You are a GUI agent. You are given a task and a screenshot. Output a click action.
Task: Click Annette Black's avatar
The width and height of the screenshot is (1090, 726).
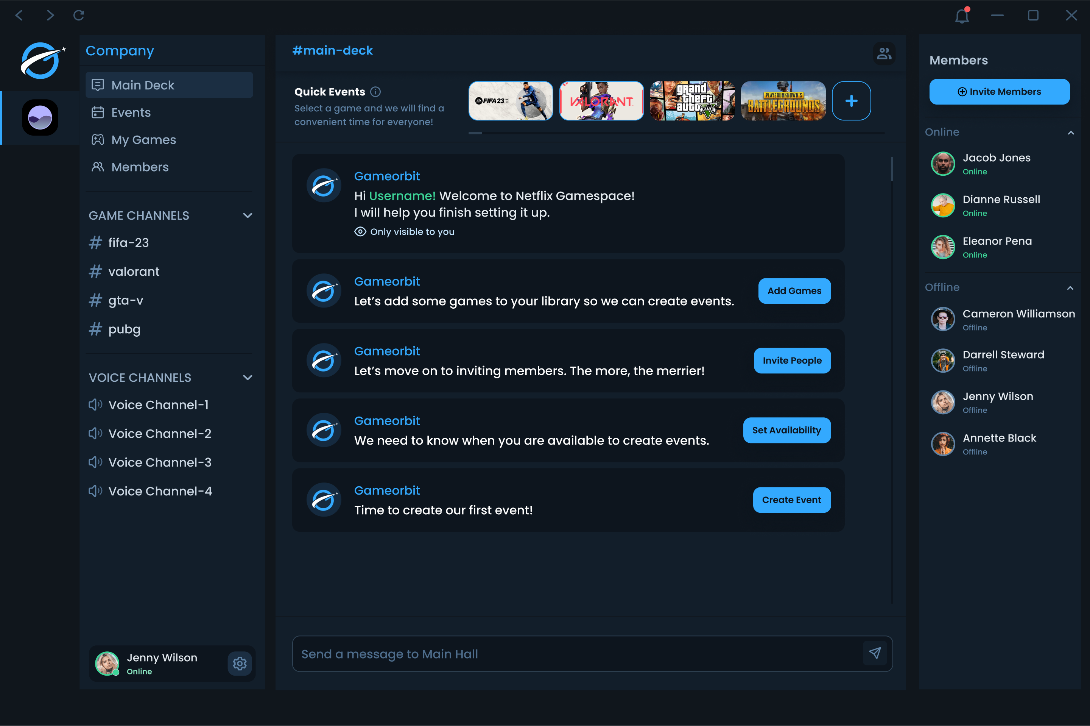point(943,444)
